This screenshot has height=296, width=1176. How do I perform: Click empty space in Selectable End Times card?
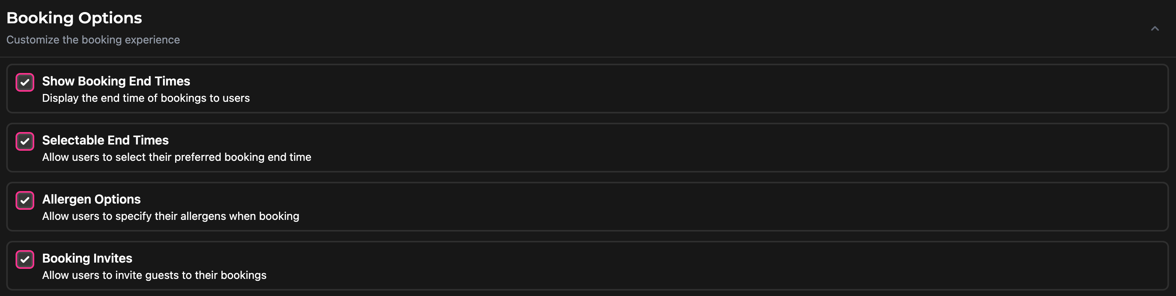tap(685, 148)
